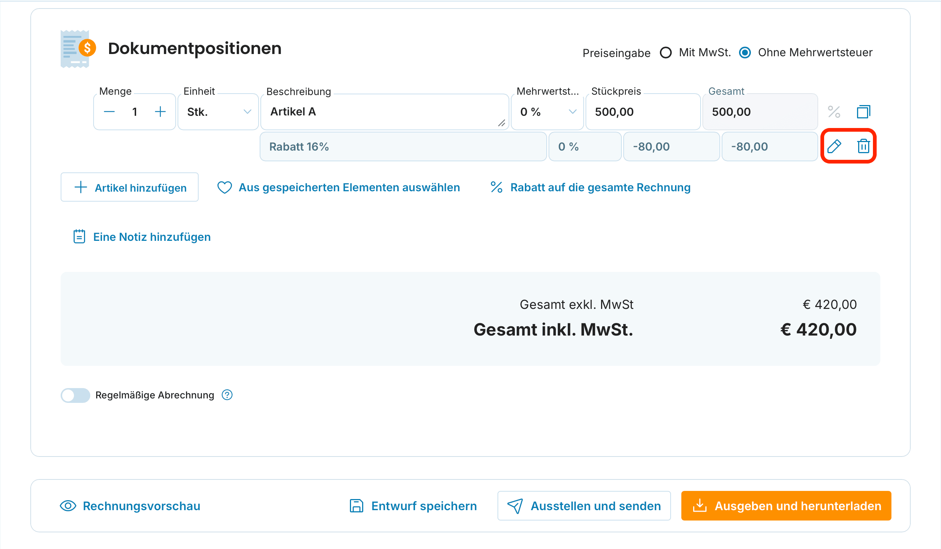Viewport: 941px width, 549px height.
Task: Click the Gesamt field showing 500,00
Action: pyautogui.click(x=760, y=112)
